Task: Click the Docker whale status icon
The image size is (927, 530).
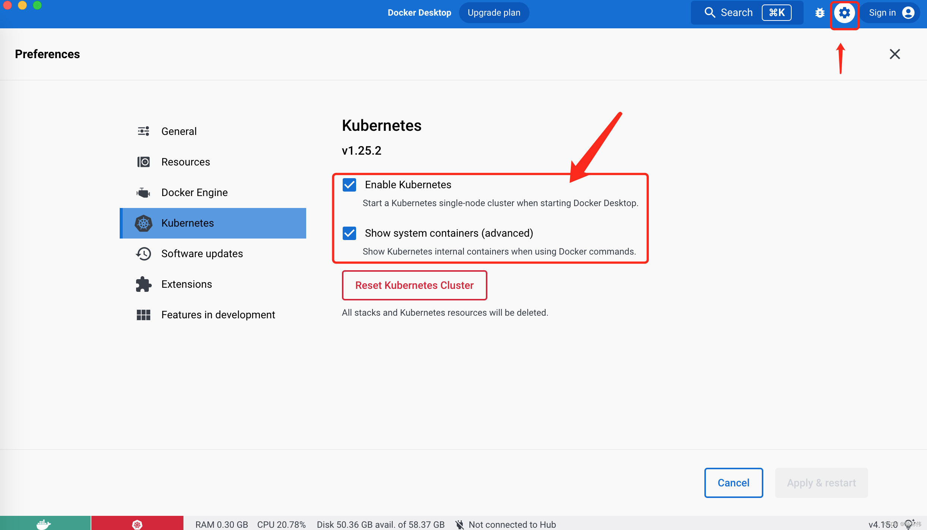Action: tap(44, 524)
